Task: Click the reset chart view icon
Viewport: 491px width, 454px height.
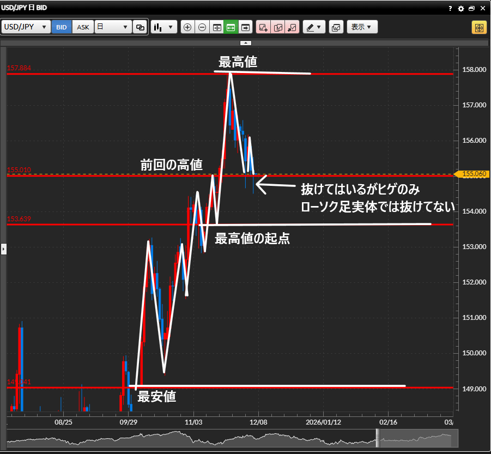Action: click(216, 27)
